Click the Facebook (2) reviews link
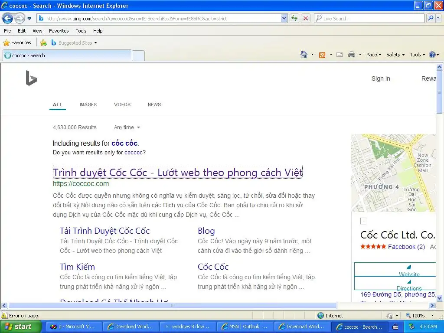 (406, 247)
